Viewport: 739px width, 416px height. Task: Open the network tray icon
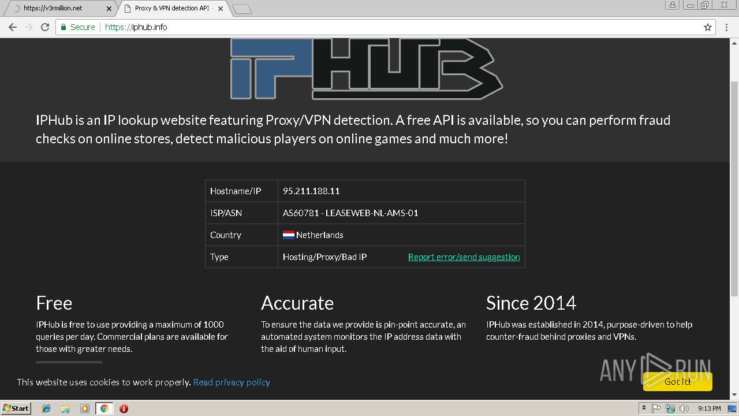tap(670, 408)
